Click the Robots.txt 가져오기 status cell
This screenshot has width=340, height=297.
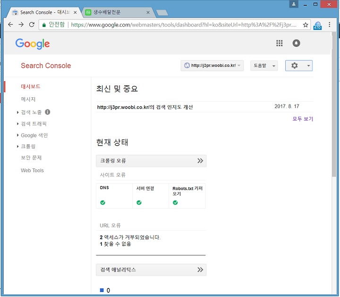point(187,196)
